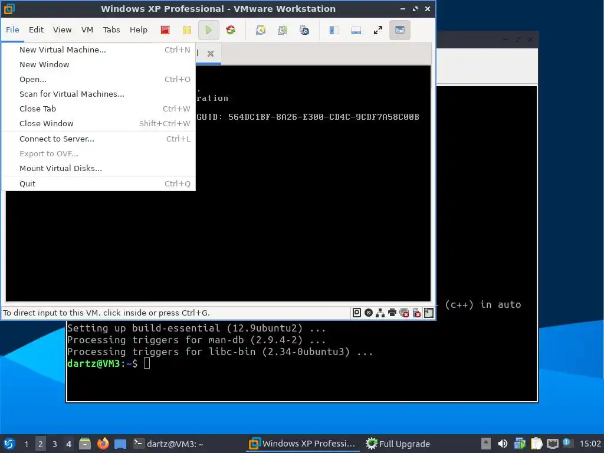Click the update notifier tray icon
The height and width of the screenshot is (453, 604).
pos(567,442)
